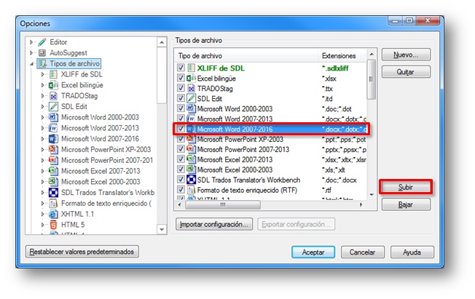This screenshot has height=299, width=475.
Task: Click TRADOStag icon in tree
Action: coord(53,96)
